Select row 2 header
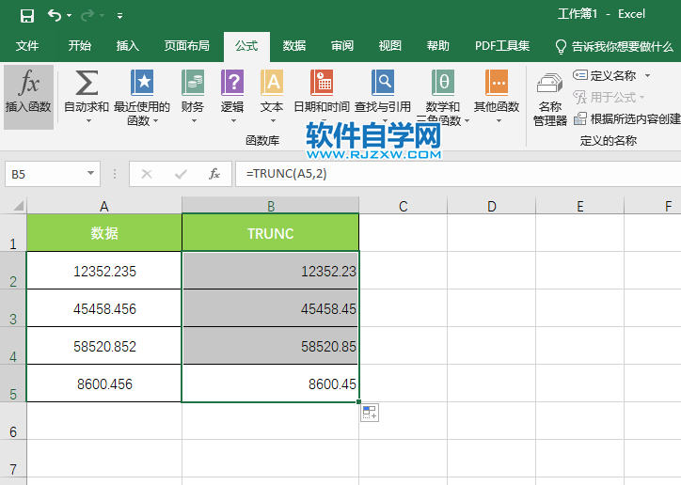 (13, 271)
